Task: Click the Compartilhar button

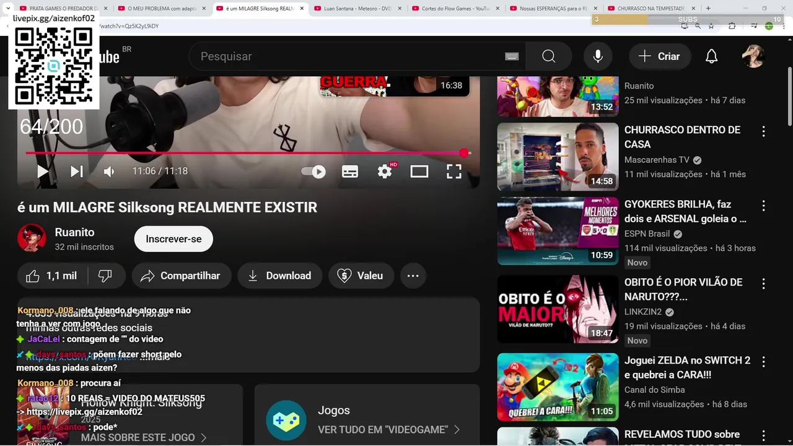Action: click(x=182, y=276)
